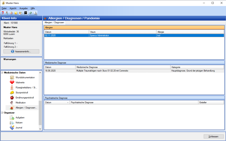Image resolution: width=226 pixels, height=141 pixels.
Task: Open Sturzprotokoll via the helmet icon
Action: pos(12,93)
